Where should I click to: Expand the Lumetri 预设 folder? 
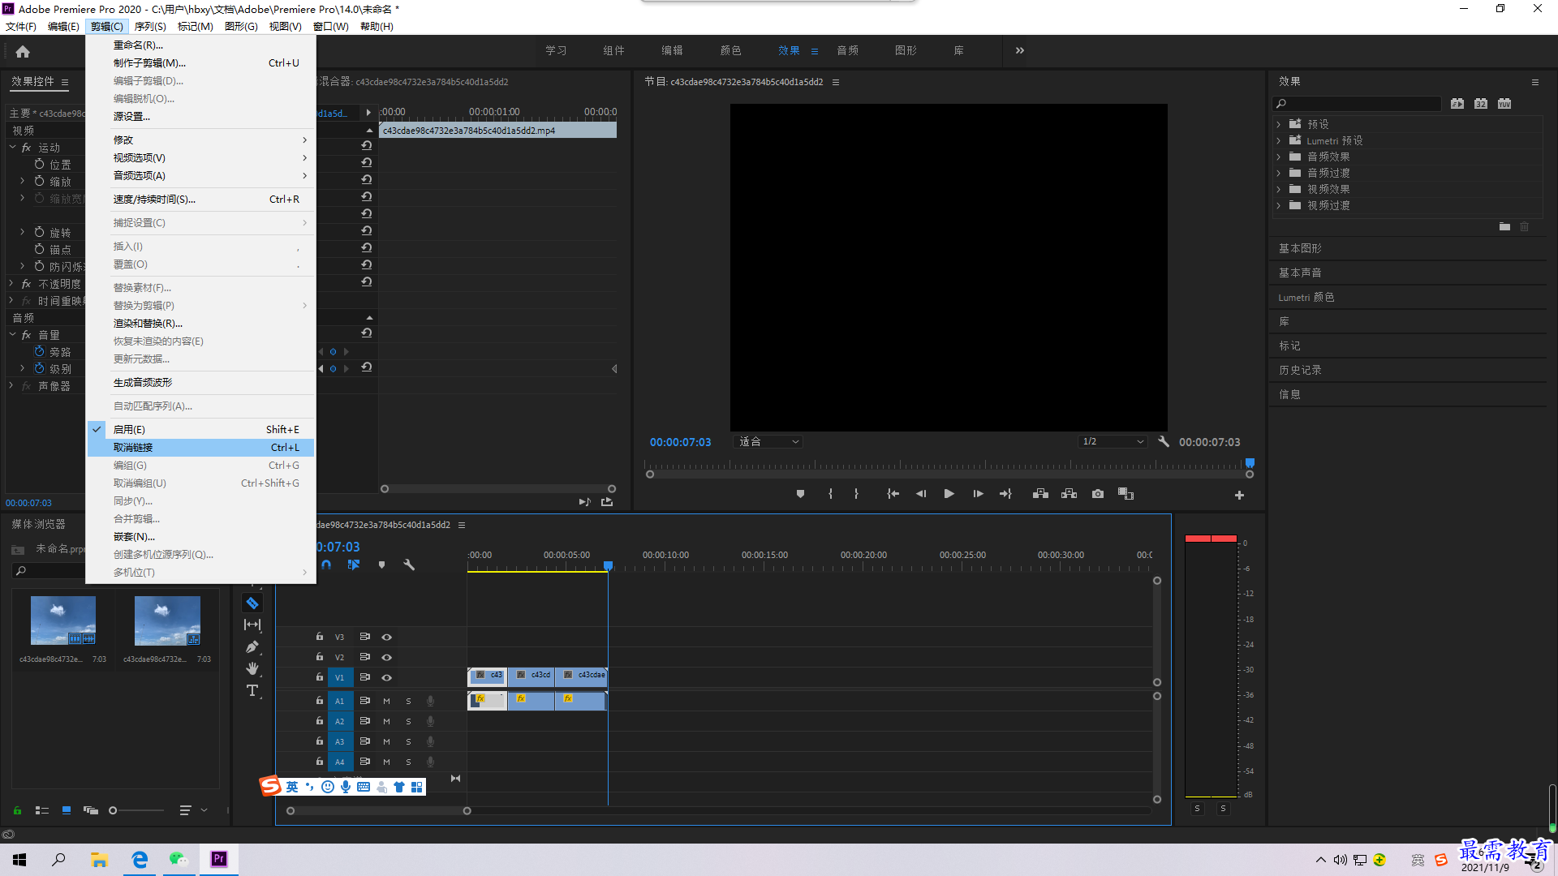(x=1278, y=140)
